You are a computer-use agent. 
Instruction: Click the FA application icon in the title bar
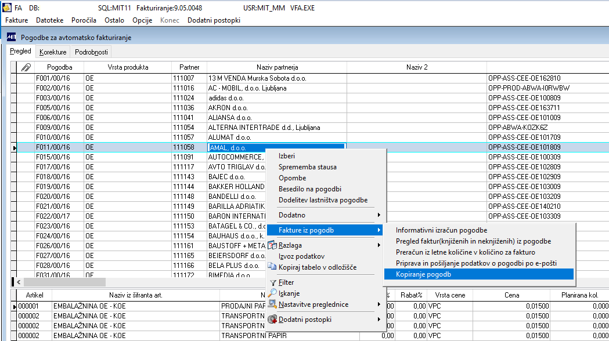[6, 9]
